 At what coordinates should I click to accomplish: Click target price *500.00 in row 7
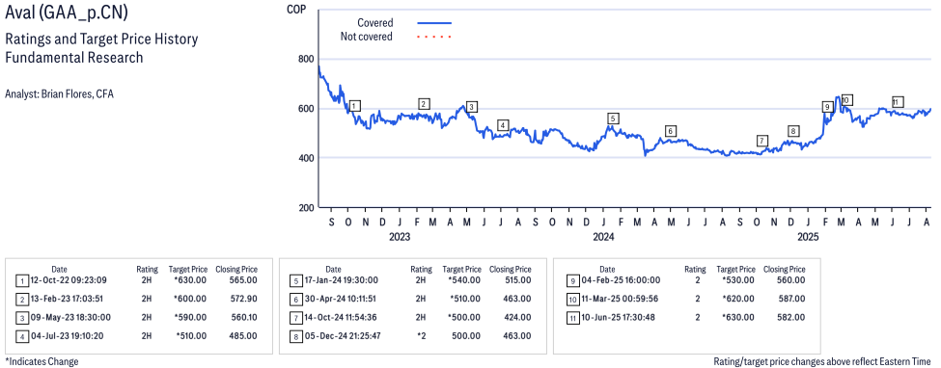point(464,317)
